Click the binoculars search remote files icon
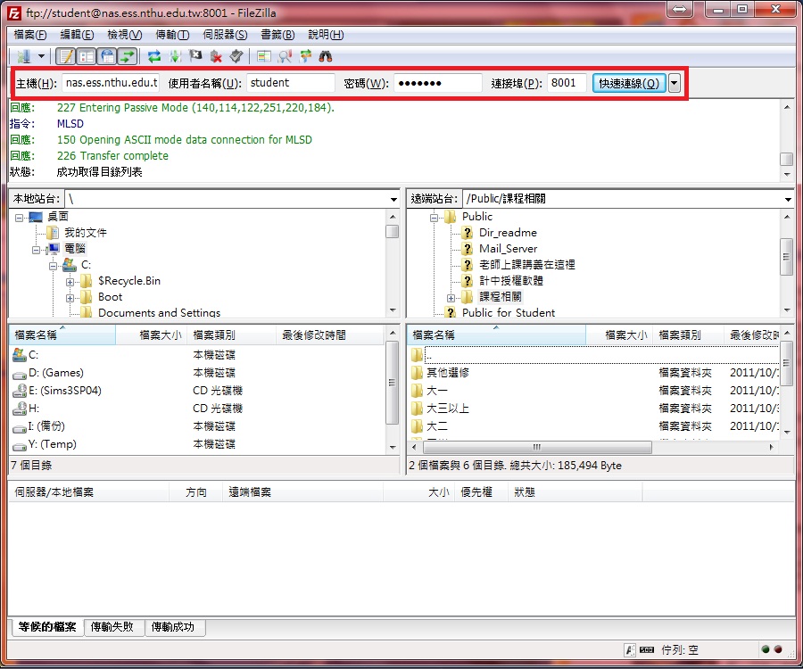Screen dimensions: 803x669 click(x=326, y=56)
